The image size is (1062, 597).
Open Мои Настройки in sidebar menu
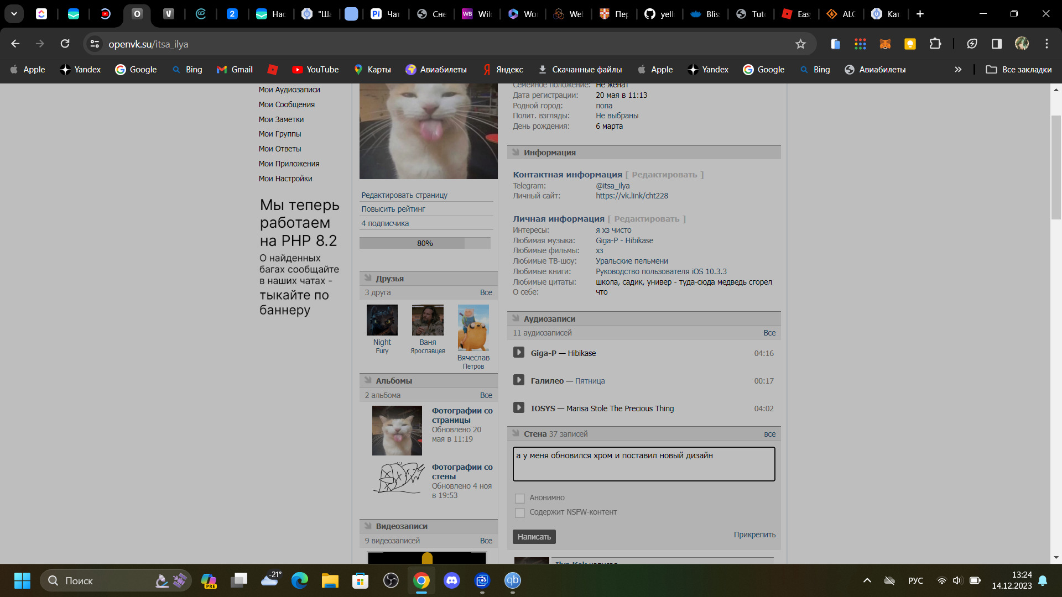click(285, 179)
